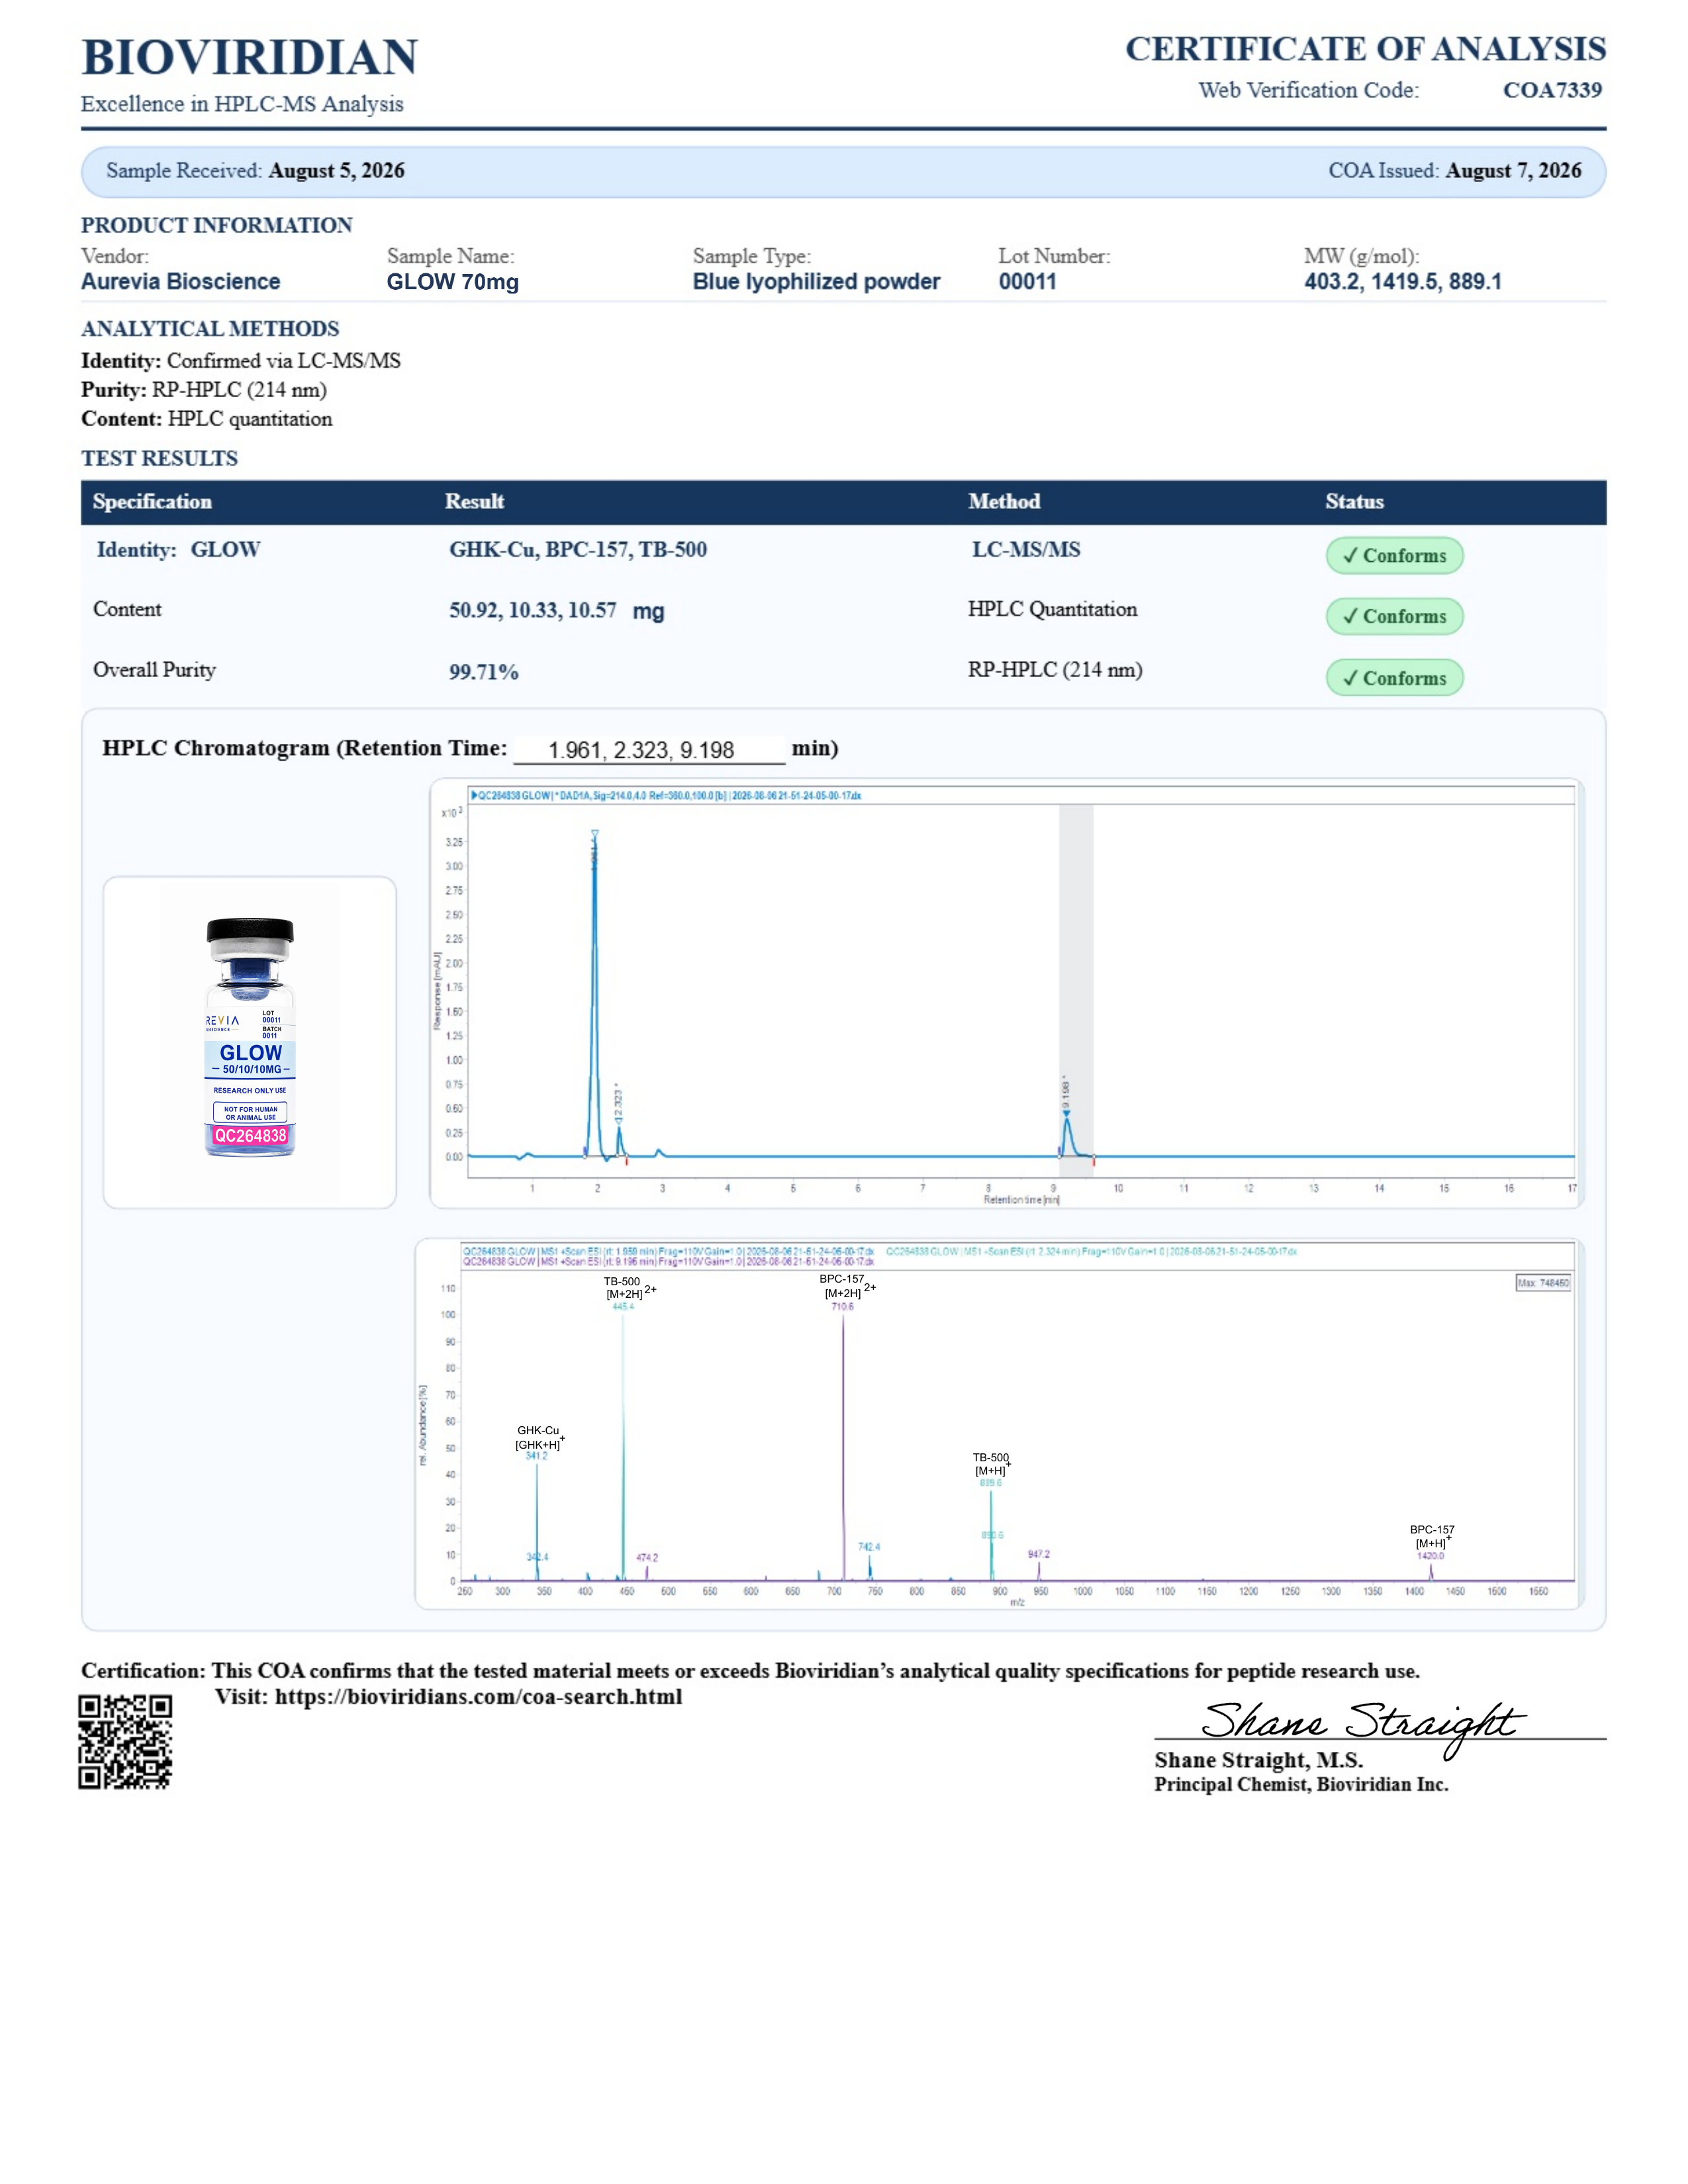This screenshot has width=1688, height=2184.
Task: Select COA Issued date August 7, 2026
Action: (1513, 171)
